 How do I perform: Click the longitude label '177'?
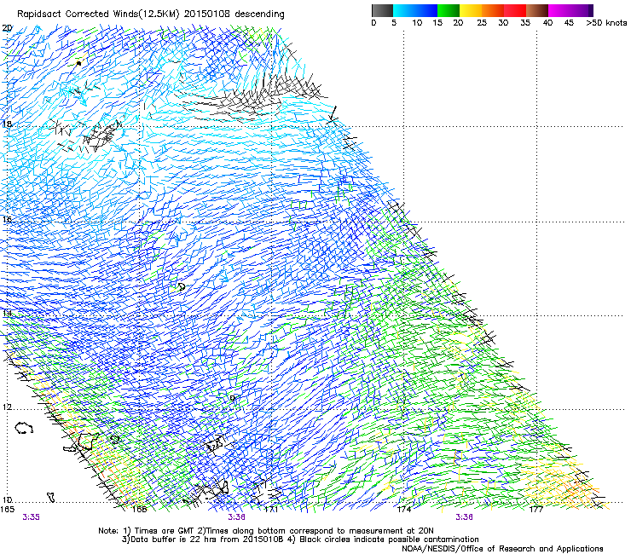point(536,510)
